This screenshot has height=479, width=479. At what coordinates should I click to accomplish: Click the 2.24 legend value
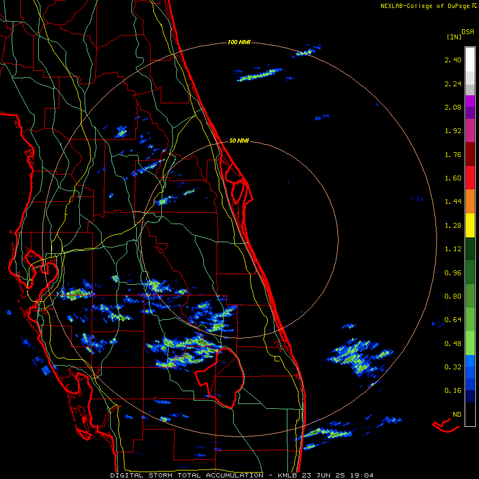[453, 84]
